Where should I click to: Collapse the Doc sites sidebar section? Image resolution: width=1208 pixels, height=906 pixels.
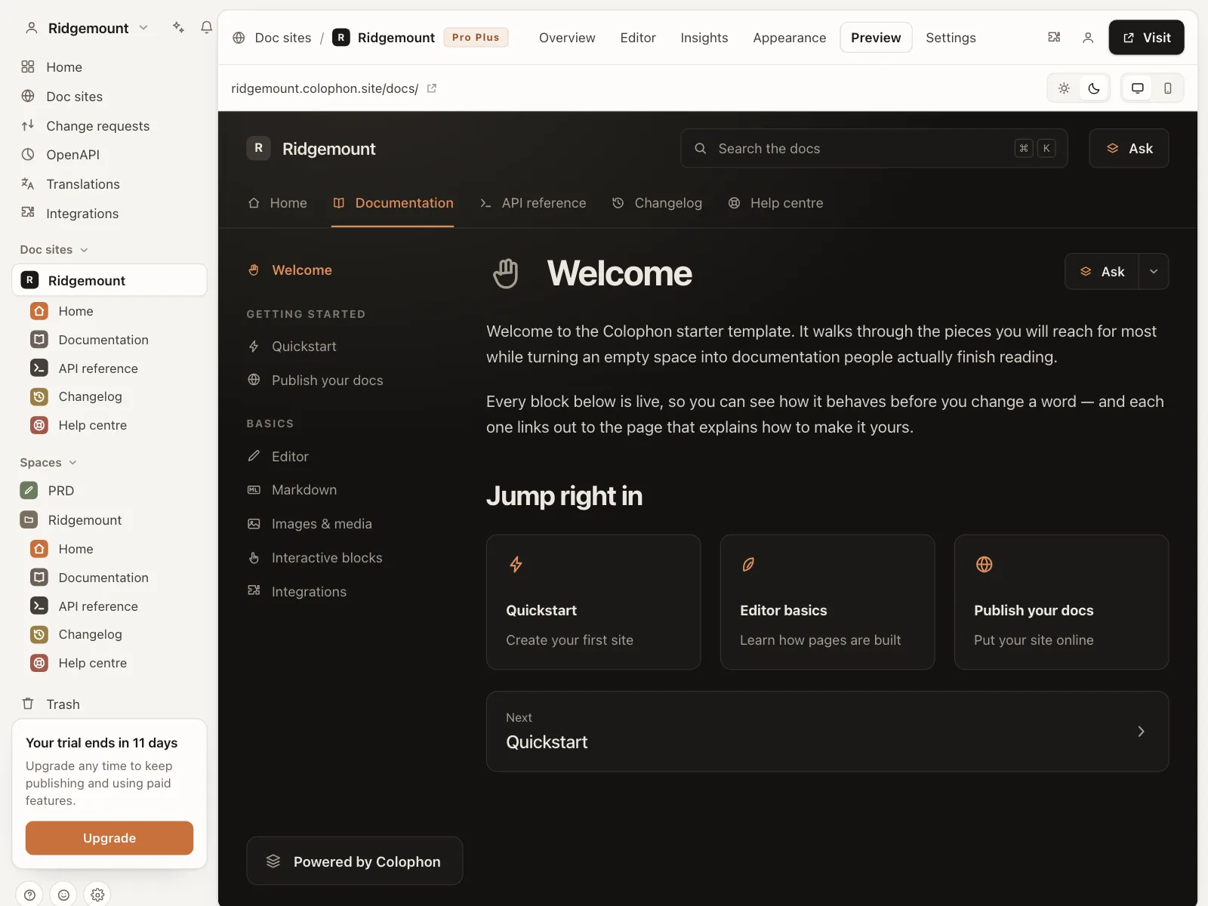(x=54, y=249)
